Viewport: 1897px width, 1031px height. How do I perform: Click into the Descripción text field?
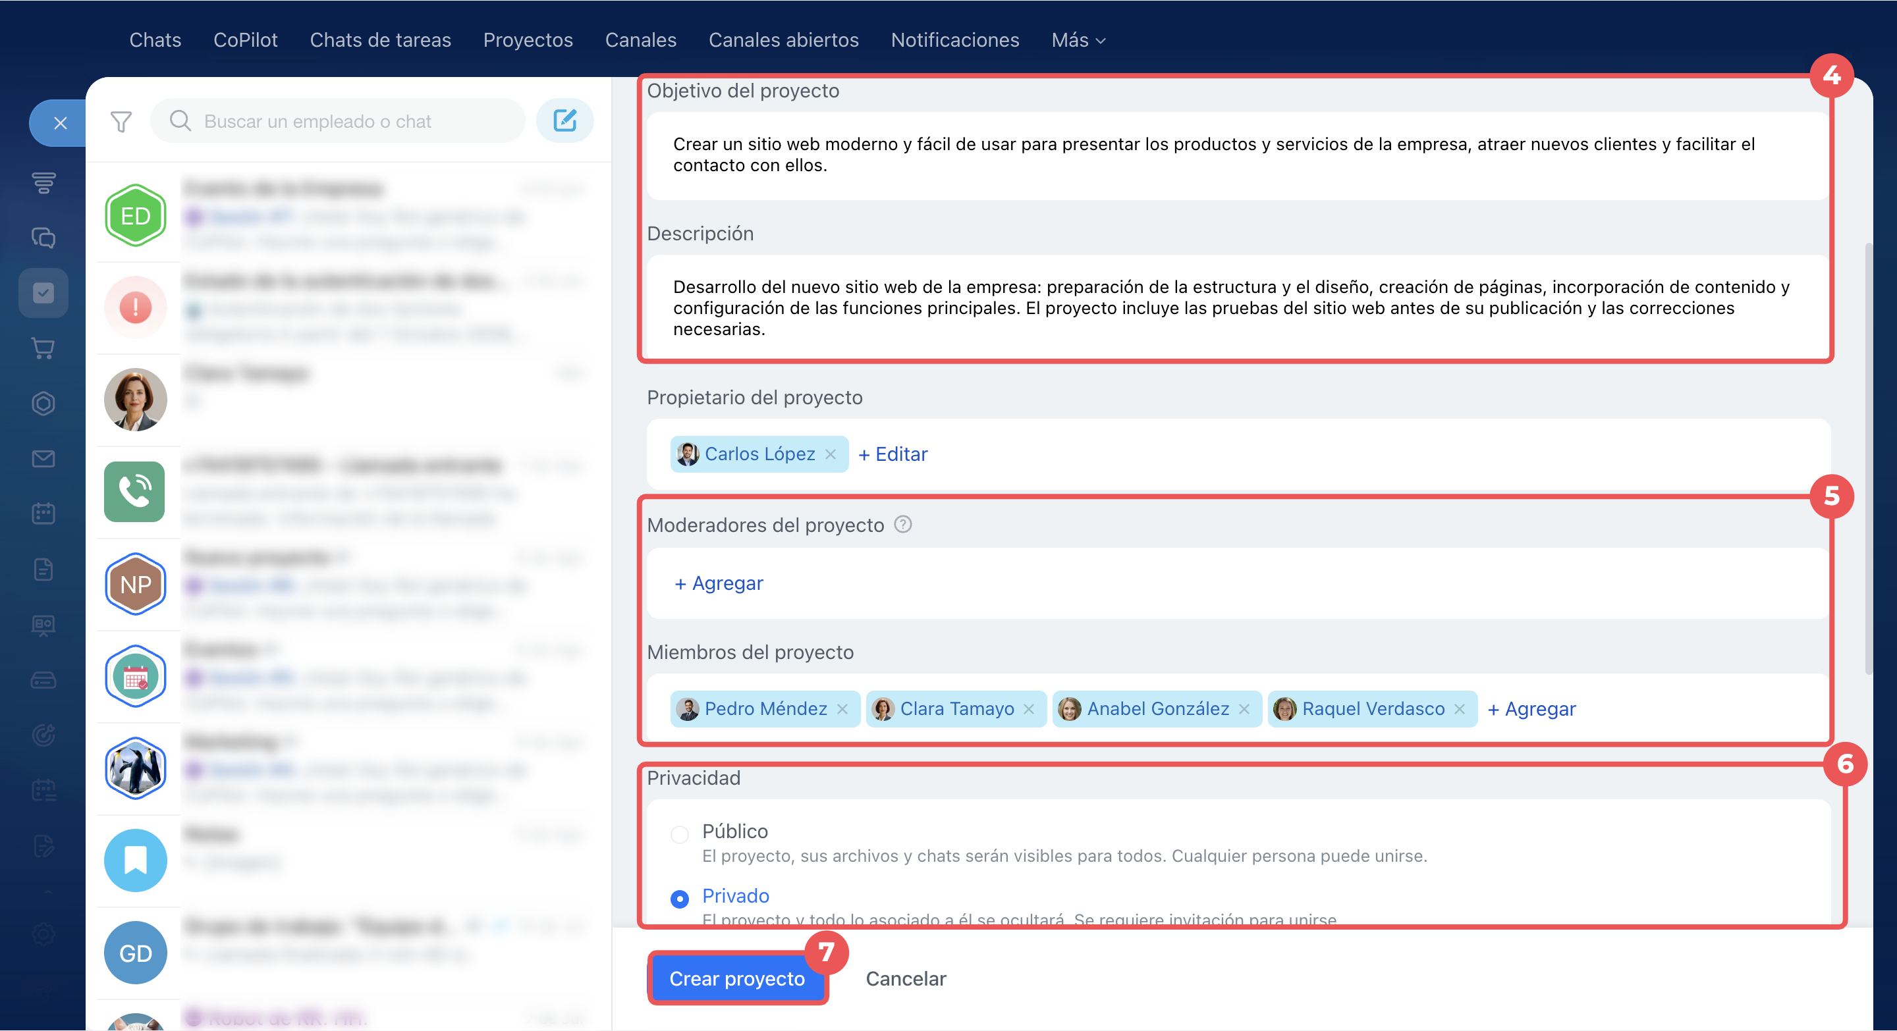click(1237, 307)
